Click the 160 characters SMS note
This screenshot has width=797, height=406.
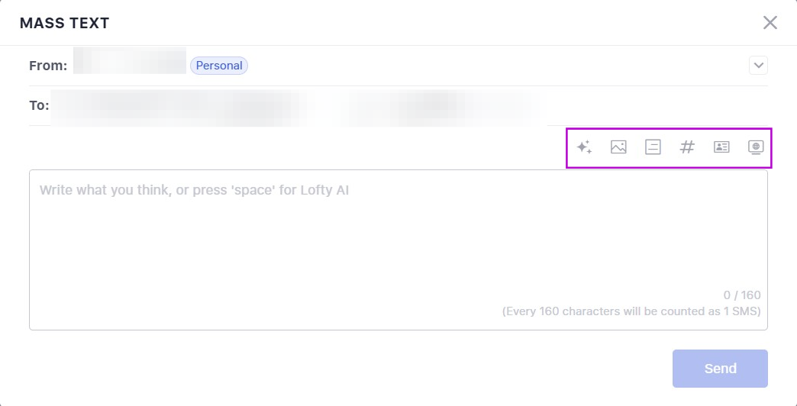coord(631,311)
